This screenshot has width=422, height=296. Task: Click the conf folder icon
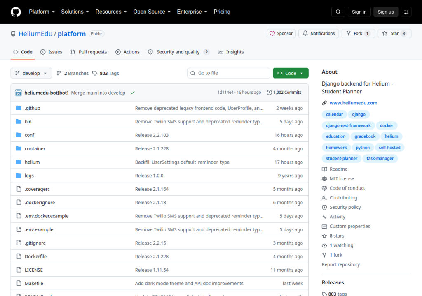click(19, 135)
